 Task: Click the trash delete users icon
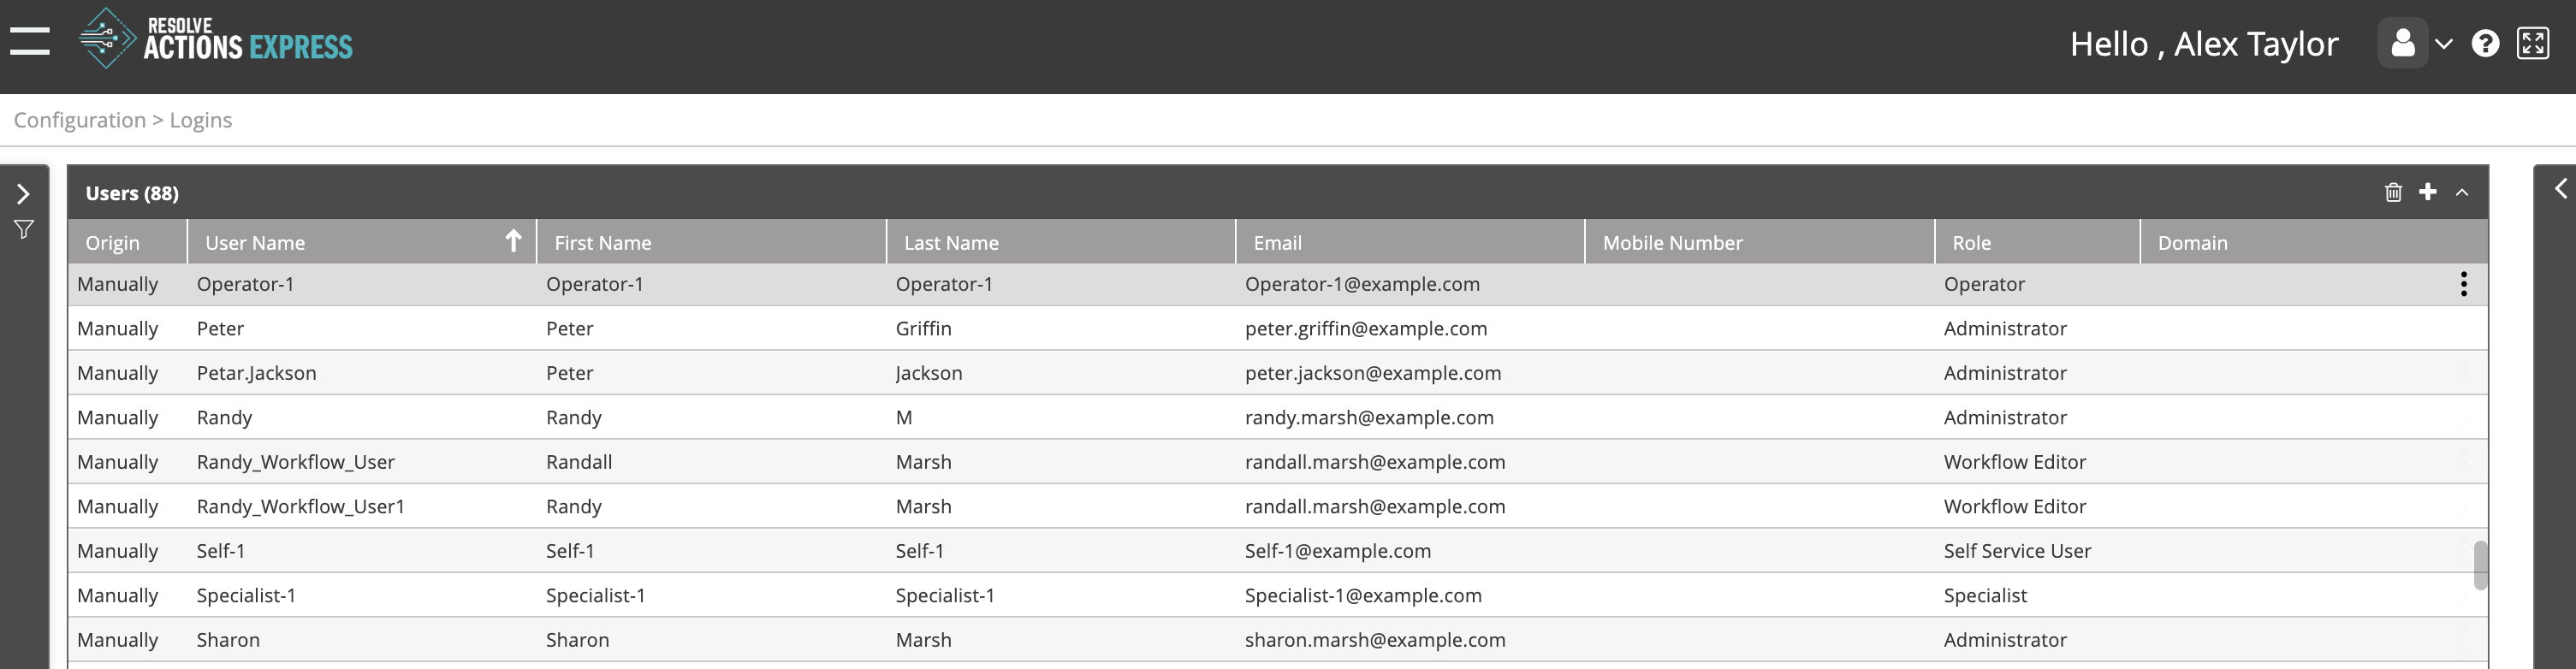(2393, 192)
